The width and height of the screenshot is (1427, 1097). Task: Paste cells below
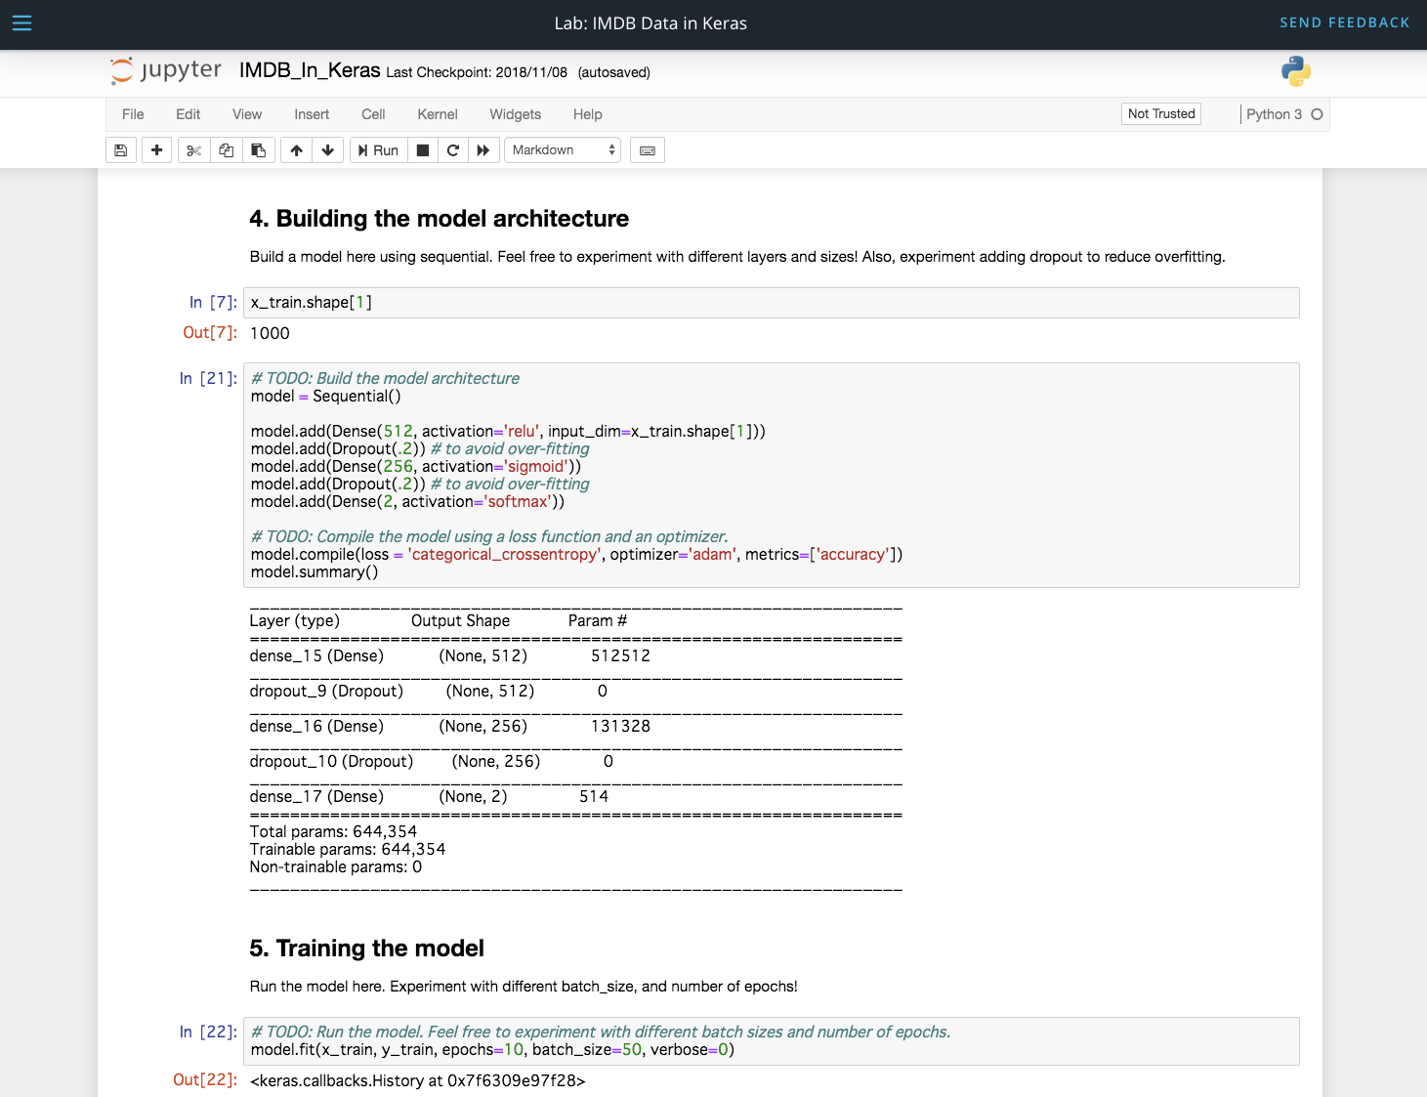[258, 150]
